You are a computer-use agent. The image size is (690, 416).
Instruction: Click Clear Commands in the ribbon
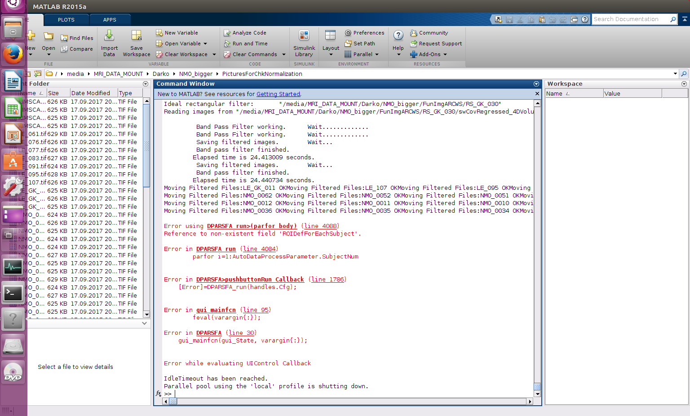pyautogui.click(x=250, y=54)
